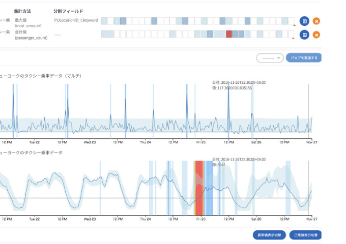This screenshot has width=346, height=244.
Task: Click the blue view icon in the PULocationID_t.keyword row
Action: (x=304, y=21)
